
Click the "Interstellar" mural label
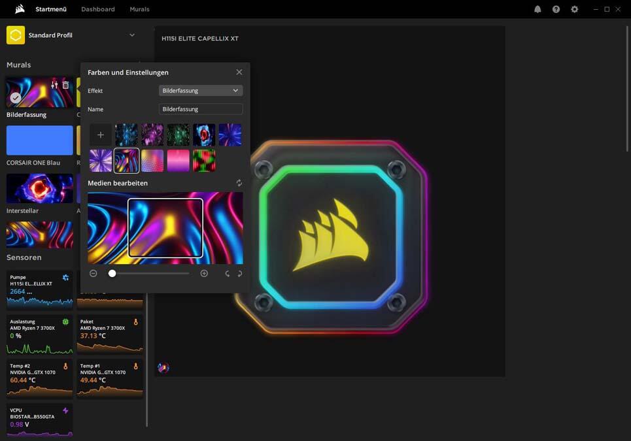(22, 210)
